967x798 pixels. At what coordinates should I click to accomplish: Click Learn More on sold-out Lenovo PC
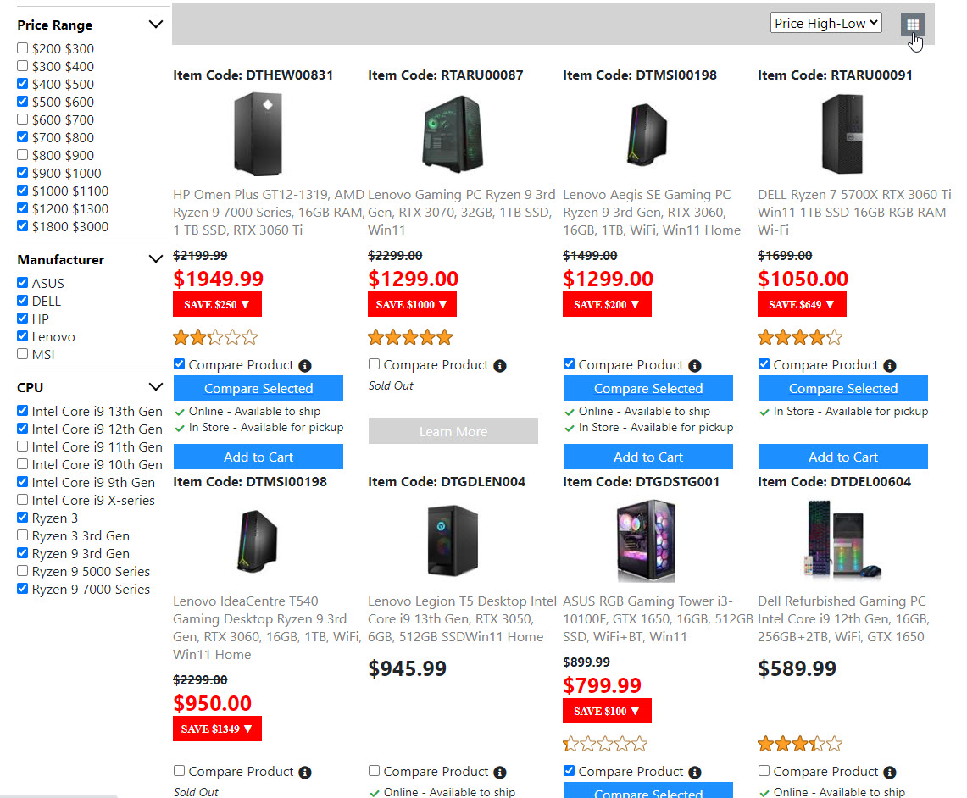pyautogui.click(x=453, y=432)
